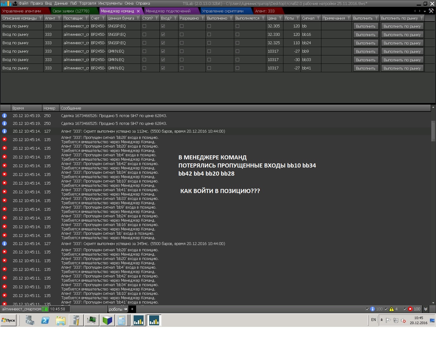Sort log by Время column header

point(26,108)
